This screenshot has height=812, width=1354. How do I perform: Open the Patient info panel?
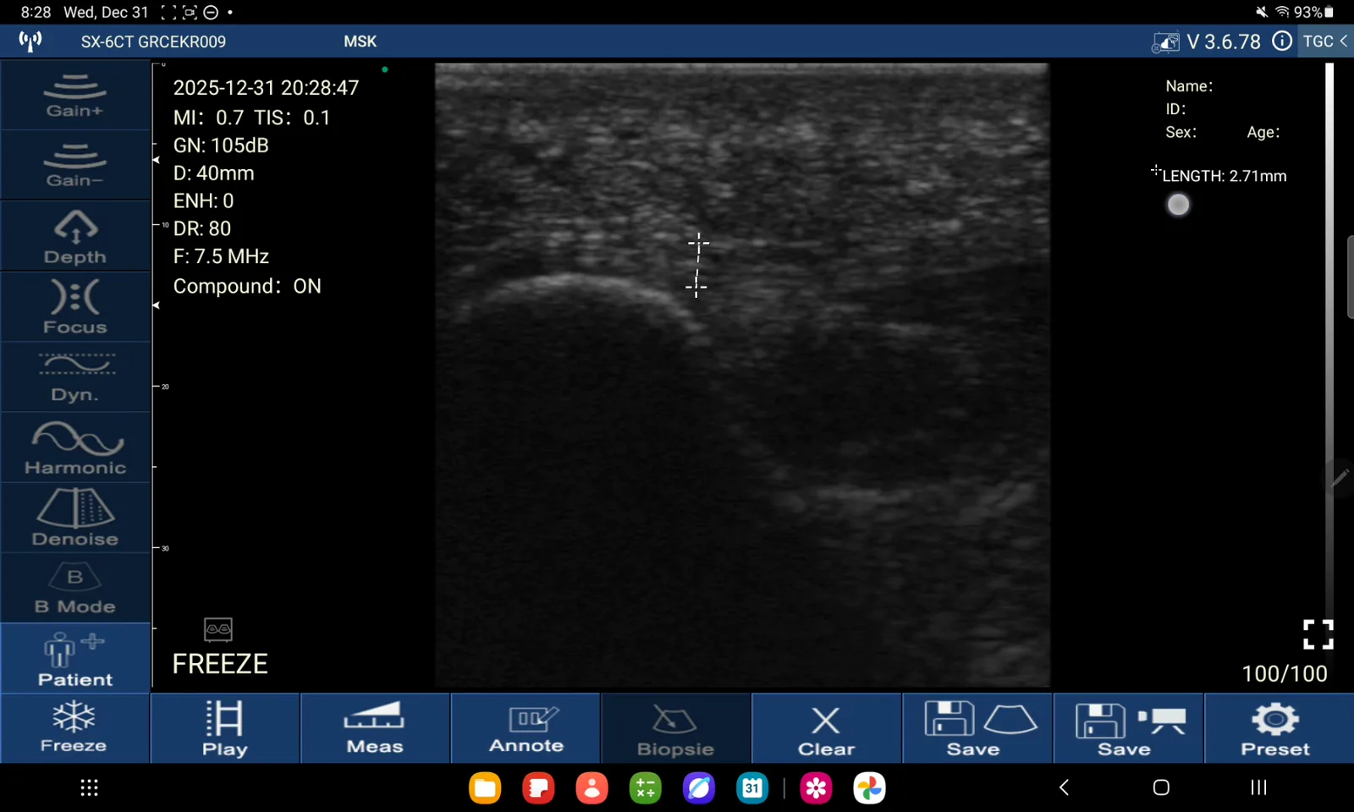point(75,659)
